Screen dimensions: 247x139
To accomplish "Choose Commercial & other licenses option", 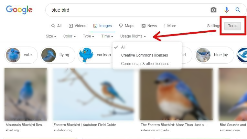I will [x=145, y=64].
